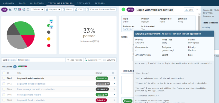Click the R96 run ID badge
This screenshot has width=219, height=103.
pyautogui.click(x=4, y=10)
